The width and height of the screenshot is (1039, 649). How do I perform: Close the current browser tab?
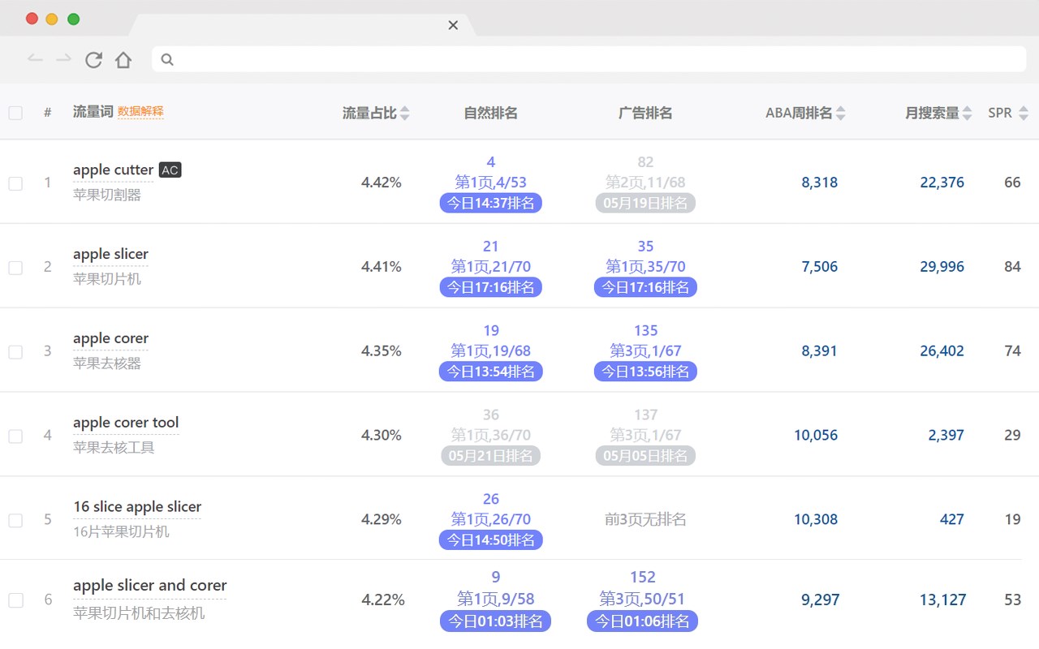tap(453, 25)
